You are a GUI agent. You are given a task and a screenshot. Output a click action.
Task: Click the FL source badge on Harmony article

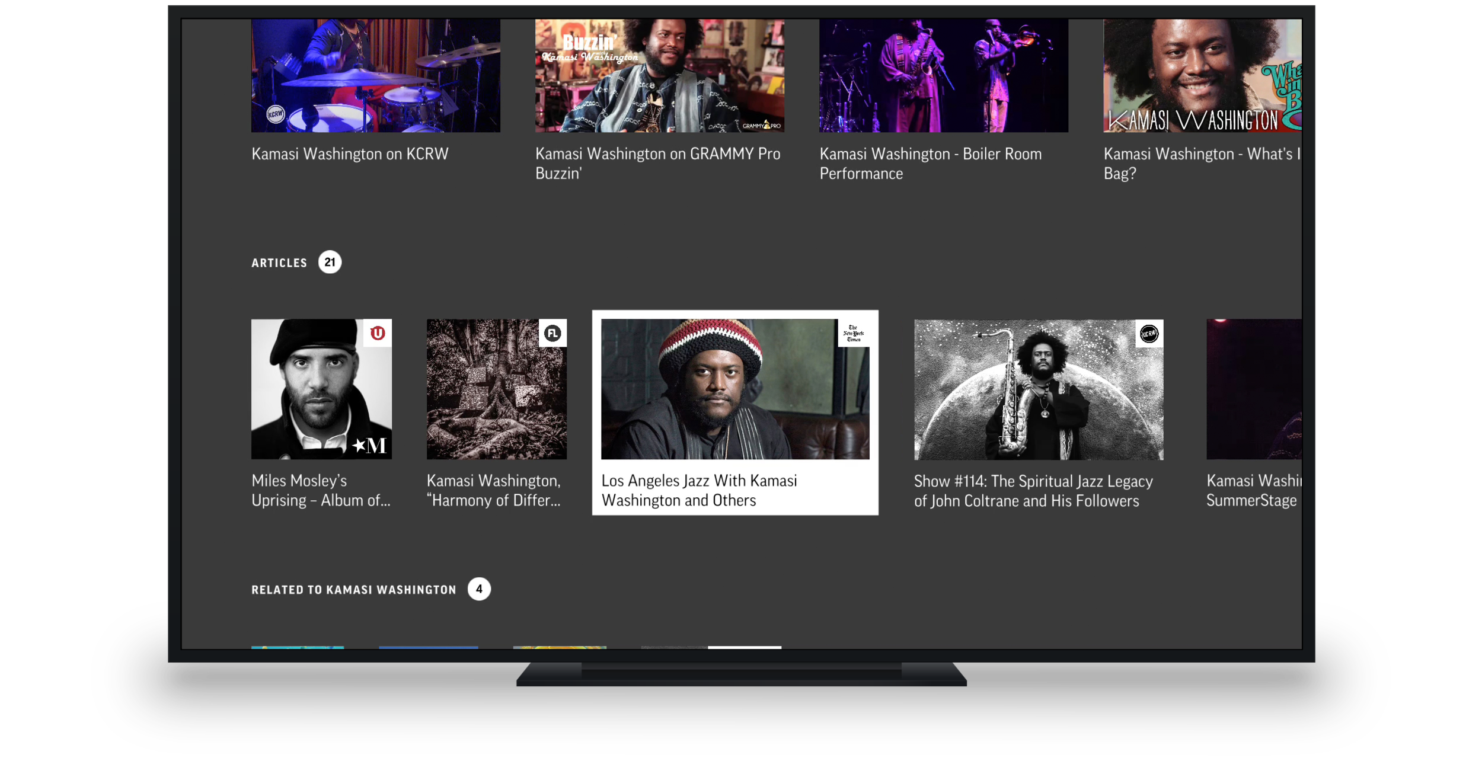(x=552, y=333)
